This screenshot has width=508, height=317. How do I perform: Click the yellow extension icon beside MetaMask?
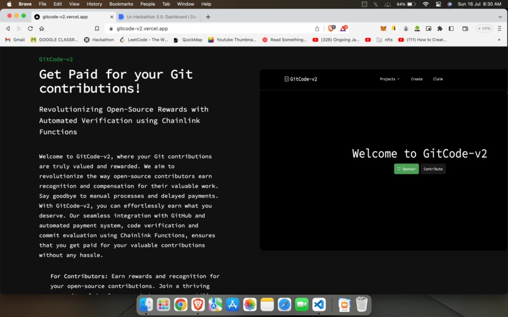(395, 28)
